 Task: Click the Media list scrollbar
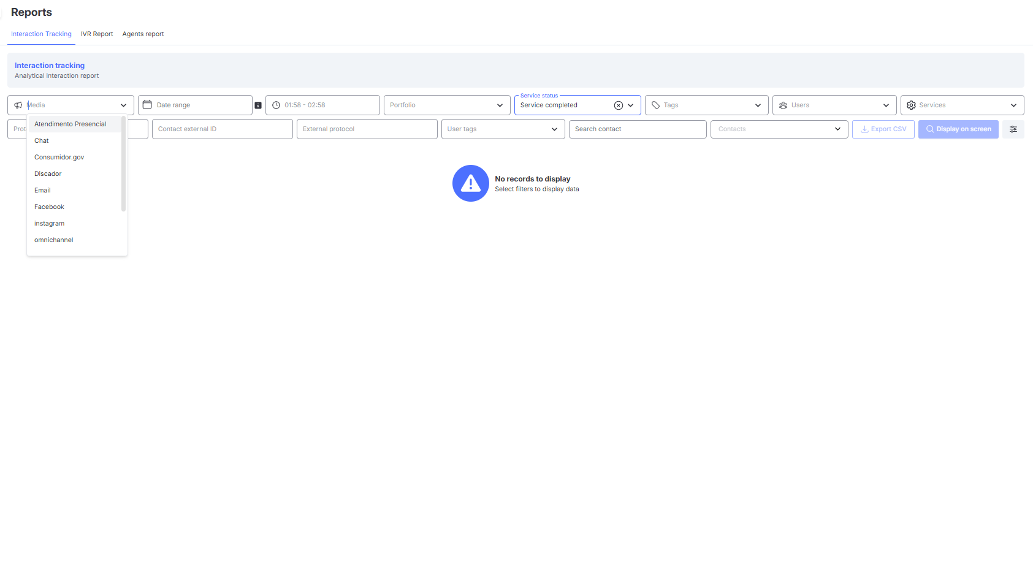(123, 164)
